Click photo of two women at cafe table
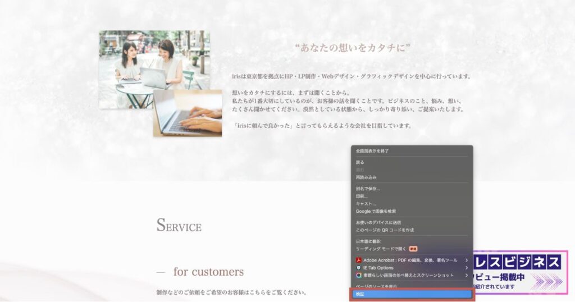Viewport: 575px width, 302px height. [154, 69]
